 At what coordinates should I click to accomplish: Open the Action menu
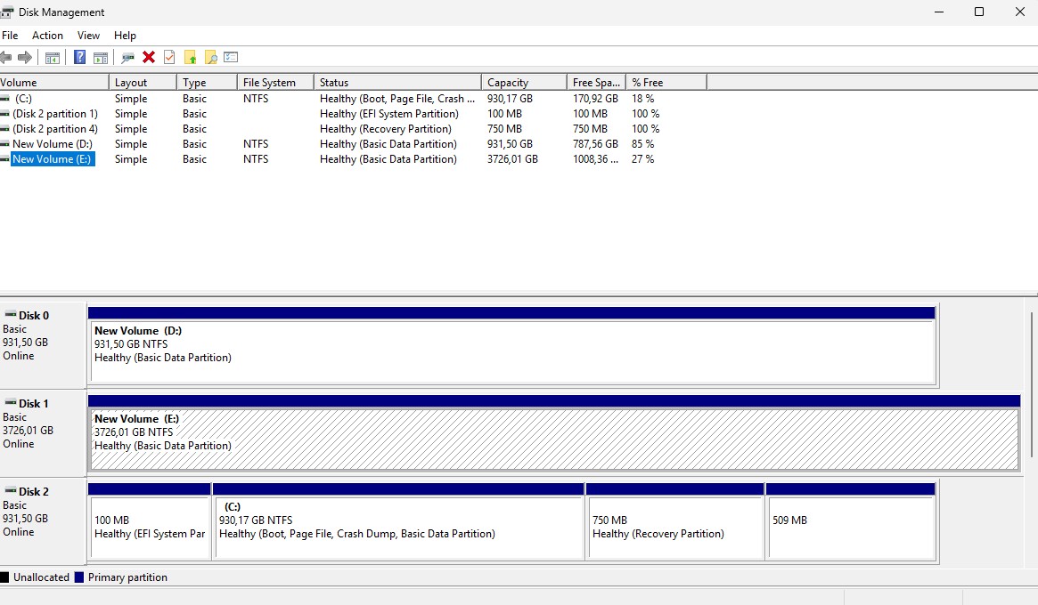(47, 36)
